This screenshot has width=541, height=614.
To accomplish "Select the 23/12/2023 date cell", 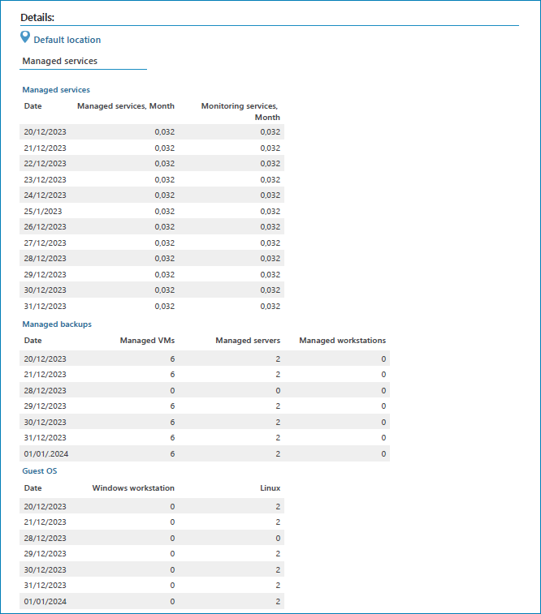I will pos(45,180).
